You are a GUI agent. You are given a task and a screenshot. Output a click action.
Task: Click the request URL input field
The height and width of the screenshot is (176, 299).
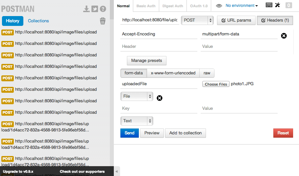tap(150, 20)
